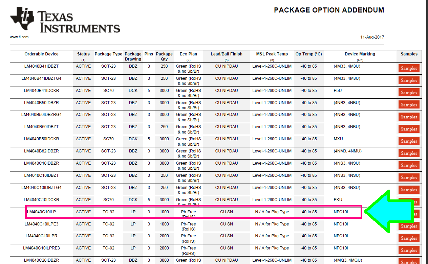Select the Pins column header
The width and height of the screenshot is (428, 264).
point(149,54)
